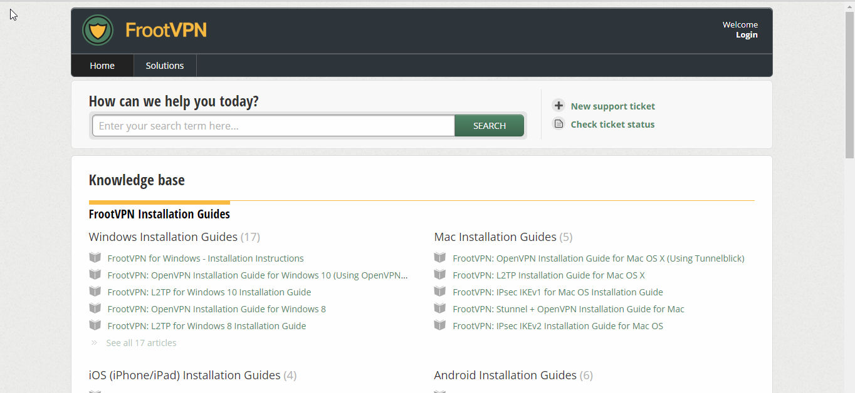Open L2TP for Windows 10 Installation Guide
This screenshot has height=393, width=855.
pos(209,292)
